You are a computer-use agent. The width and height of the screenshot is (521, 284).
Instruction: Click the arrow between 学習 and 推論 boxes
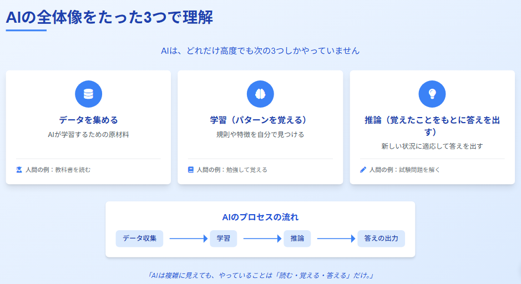pyautogui.click(x=262, y=239)
